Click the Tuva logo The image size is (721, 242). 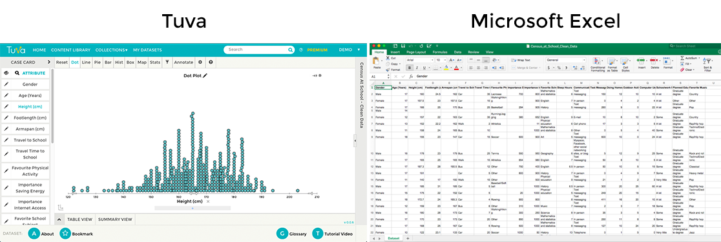click(16, 50)
